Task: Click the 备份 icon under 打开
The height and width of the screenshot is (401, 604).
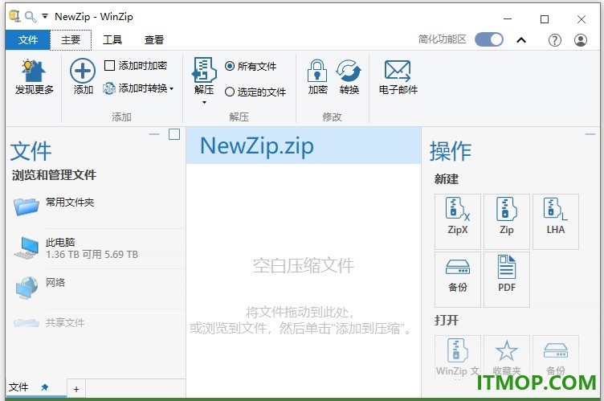Action: click(x=556, y=358)
